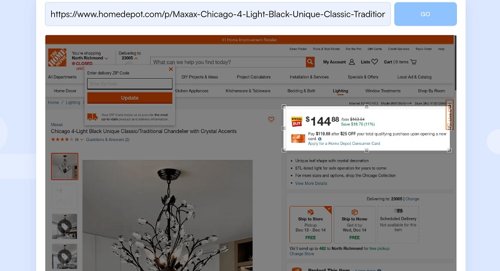Close the ZIP code popup
This screenshot has width=500, height=271.
coord(171,69)
